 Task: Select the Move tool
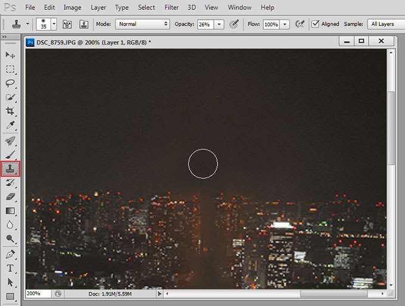click(x=10, y=55)
